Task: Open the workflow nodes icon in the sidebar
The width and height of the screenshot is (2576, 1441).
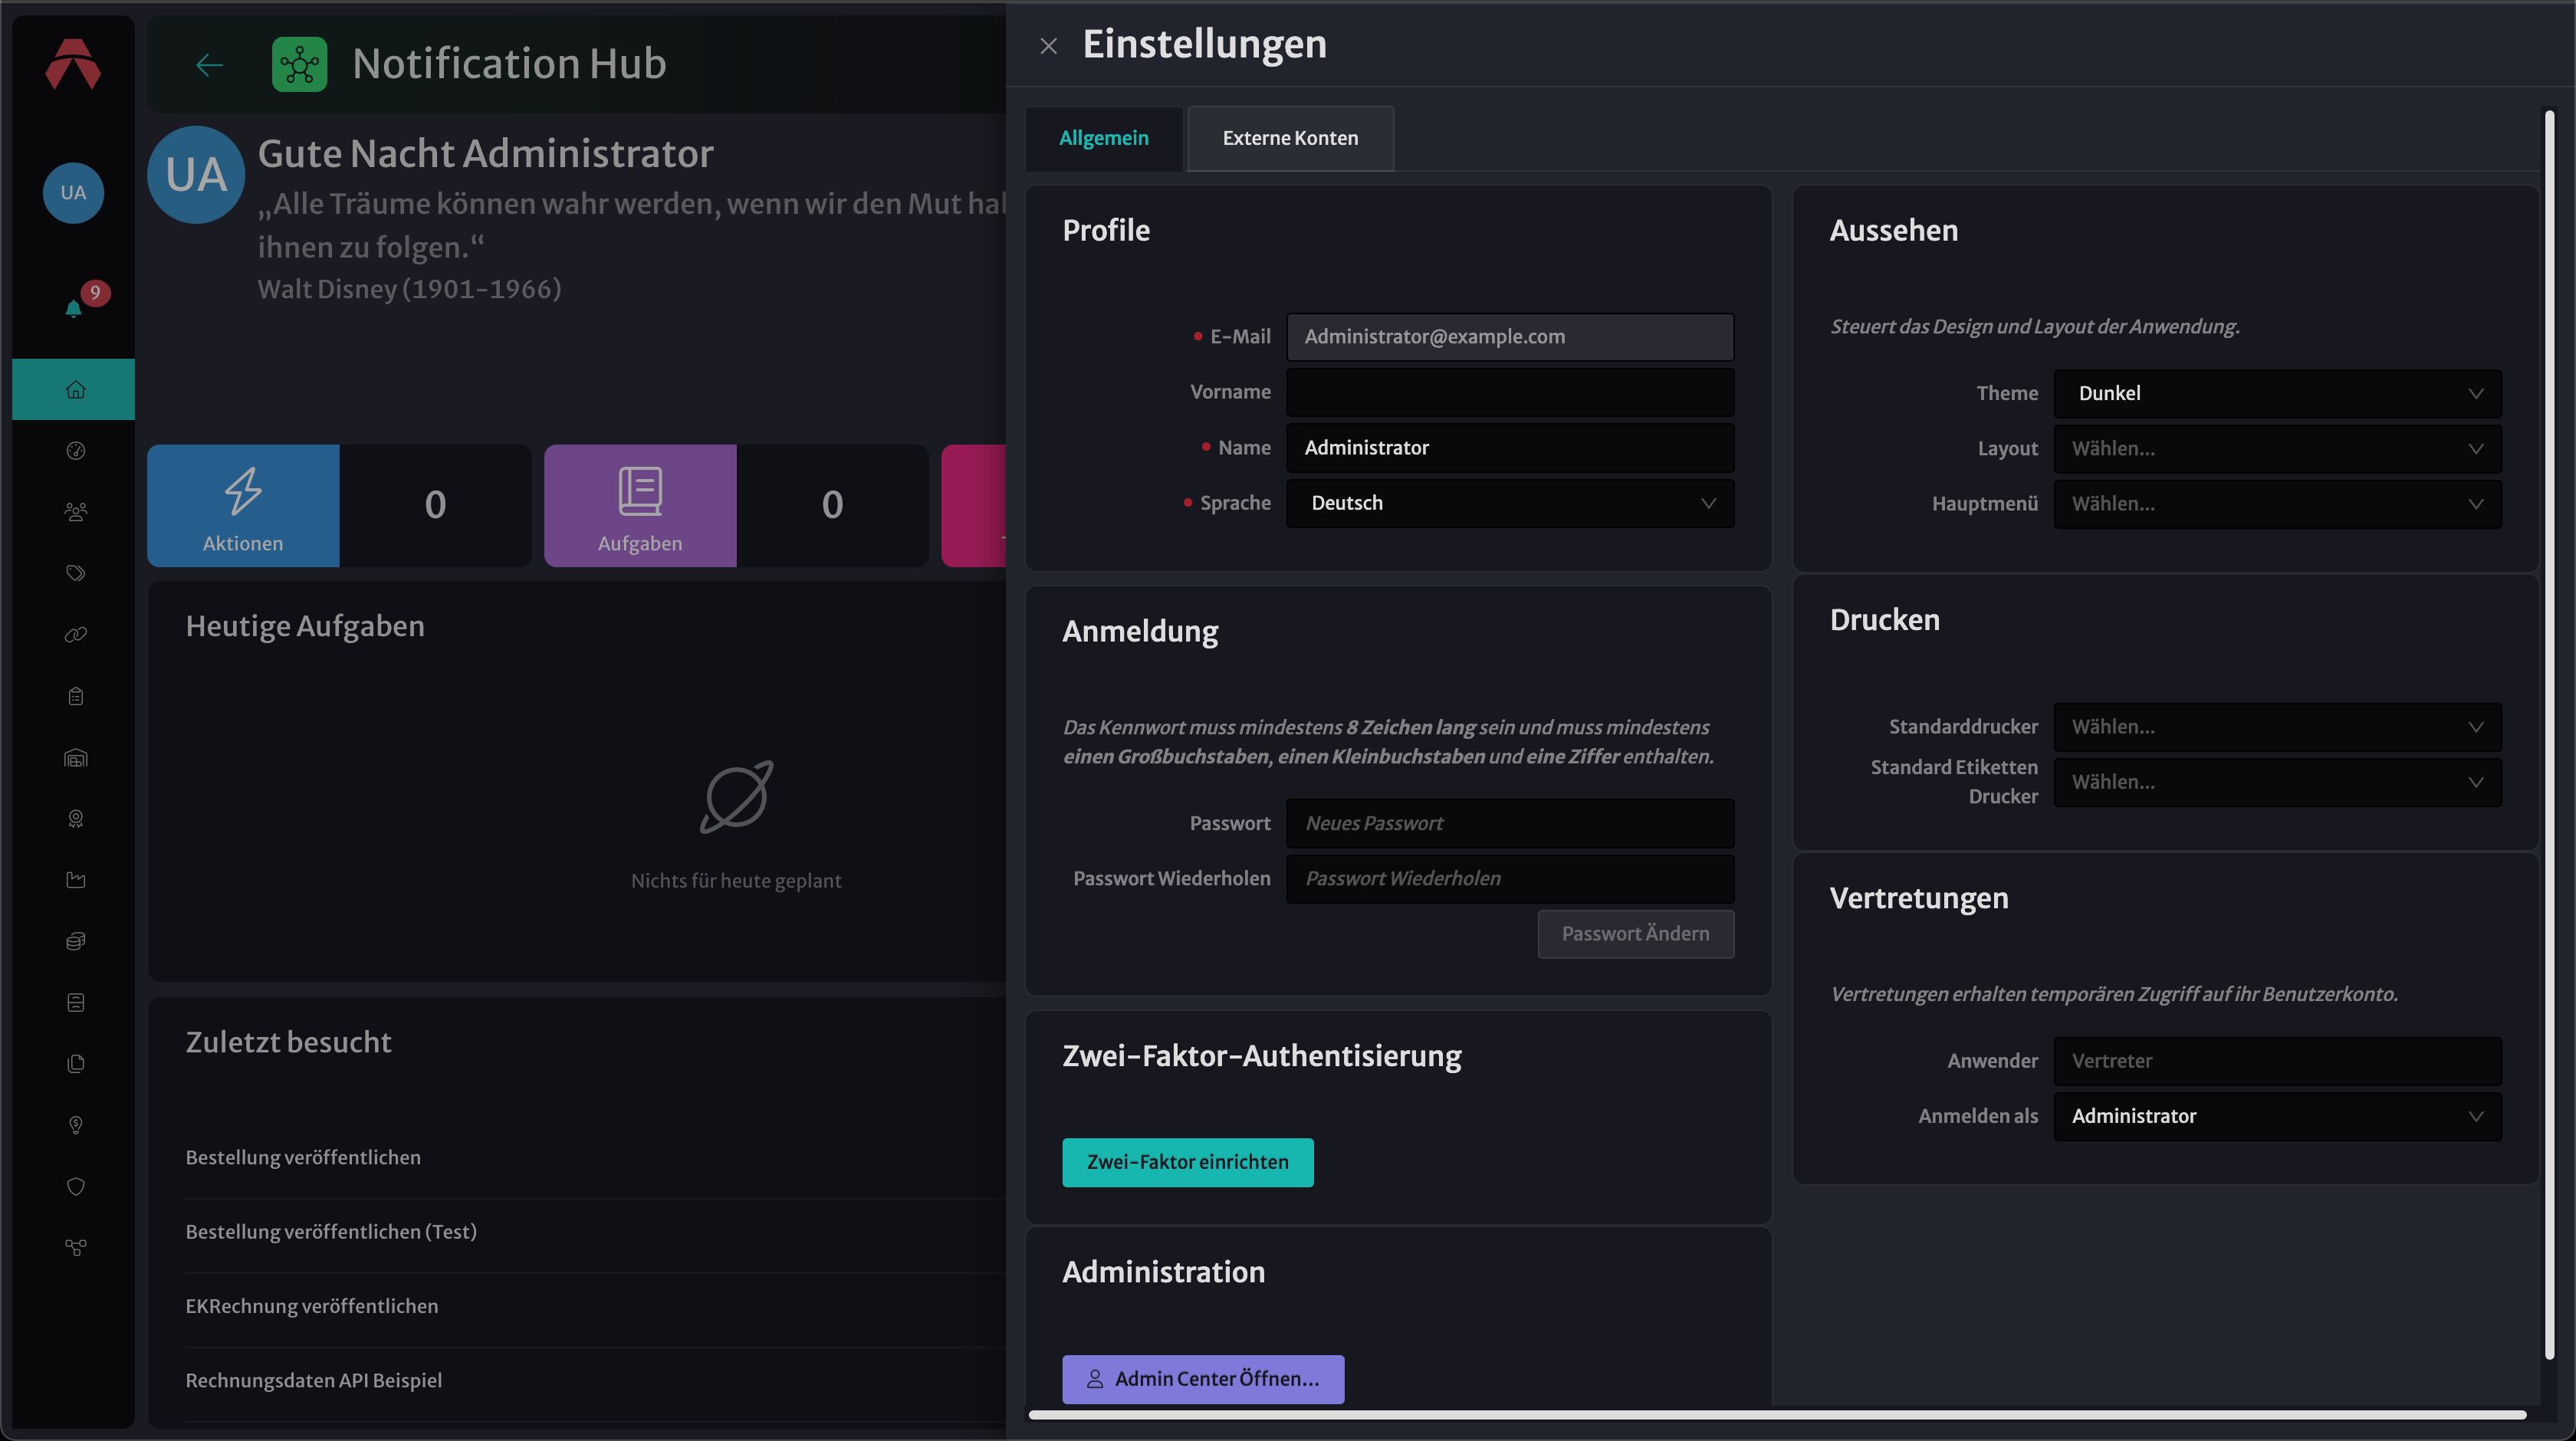Action: coord(75,1247)
